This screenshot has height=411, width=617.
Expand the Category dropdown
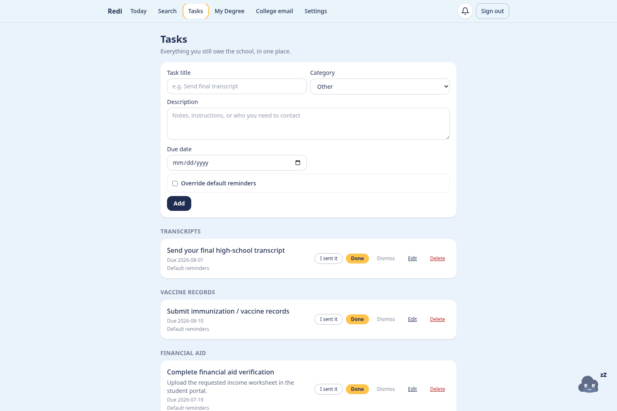380,87
